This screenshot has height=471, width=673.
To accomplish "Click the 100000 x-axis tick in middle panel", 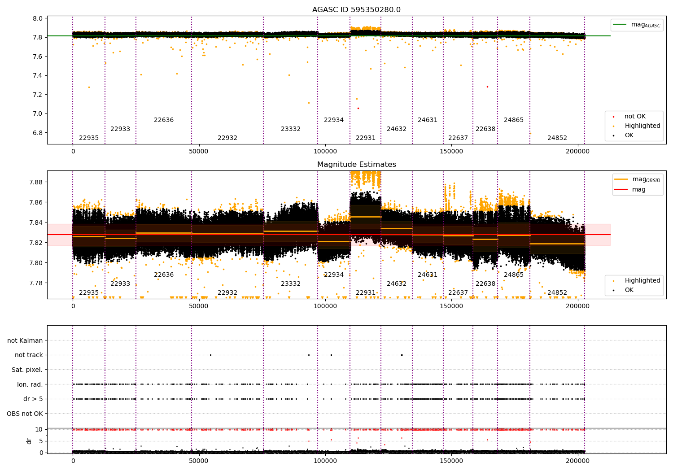I will (325, 306).
